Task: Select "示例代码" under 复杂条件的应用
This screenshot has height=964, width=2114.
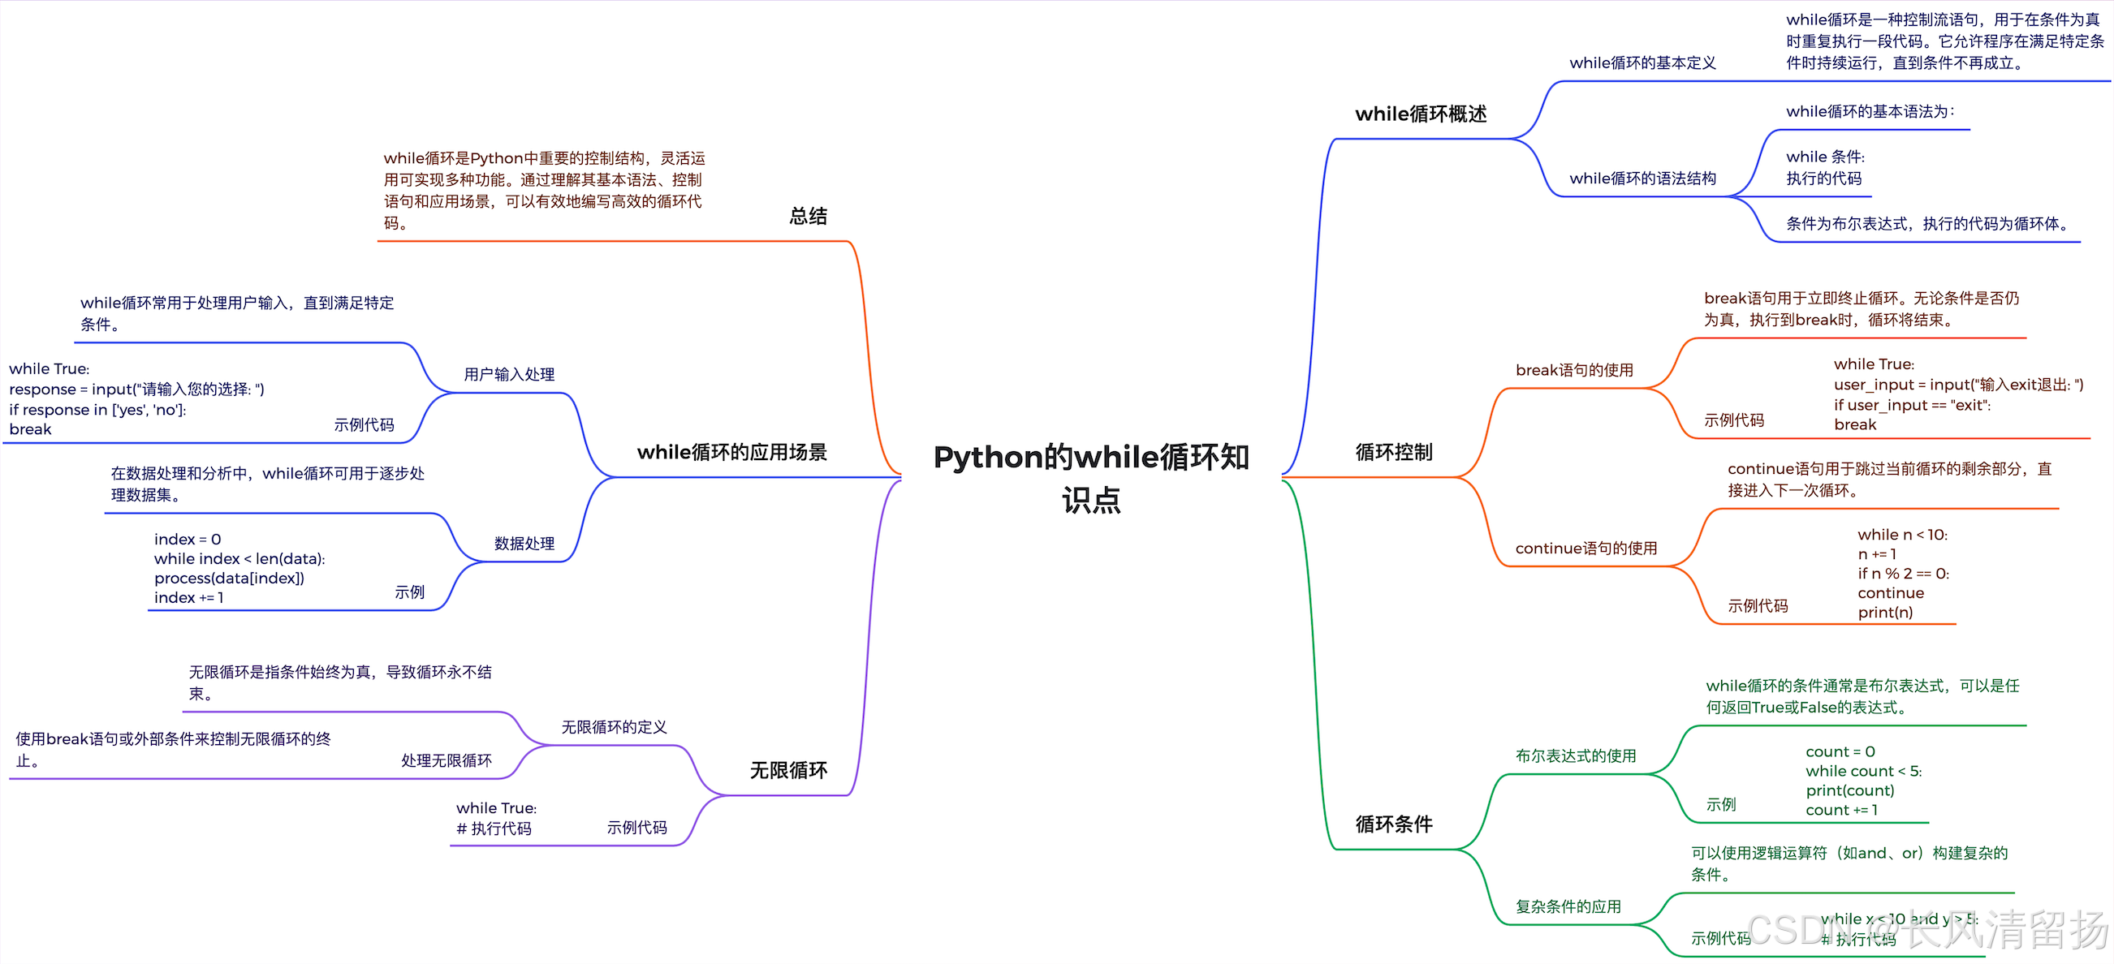Action: pos(1720,938)
